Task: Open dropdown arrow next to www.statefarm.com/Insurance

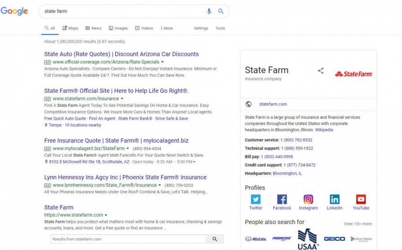Action: click(122, 99)
